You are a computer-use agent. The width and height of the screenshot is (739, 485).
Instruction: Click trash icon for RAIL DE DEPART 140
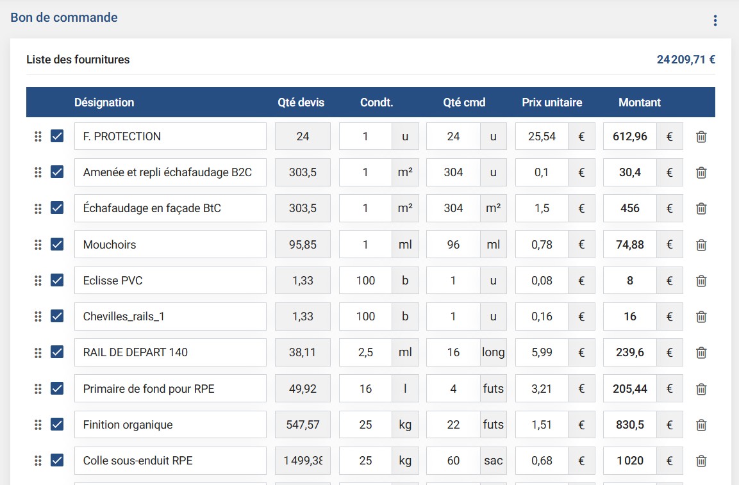point(701,352)
